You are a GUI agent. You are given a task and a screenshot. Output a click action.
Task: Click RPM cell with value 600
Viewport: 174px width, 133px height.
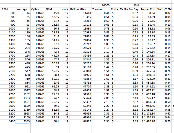pos(9,13)
